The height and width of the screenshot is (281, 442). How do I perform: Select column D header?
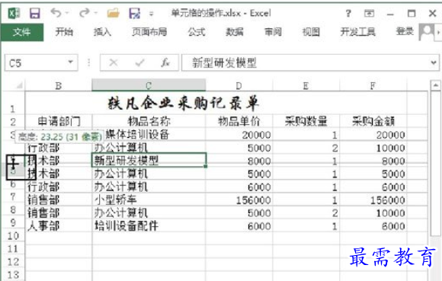coord(239,85)
